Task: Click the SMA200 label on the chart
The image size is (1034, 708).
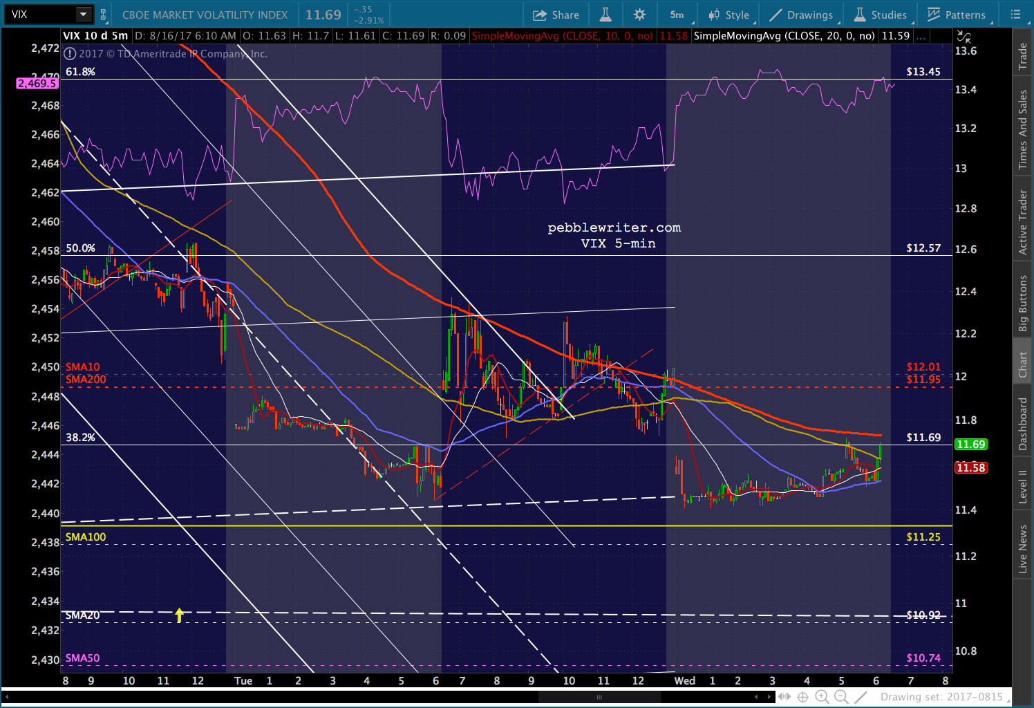Action: point(86,380)
